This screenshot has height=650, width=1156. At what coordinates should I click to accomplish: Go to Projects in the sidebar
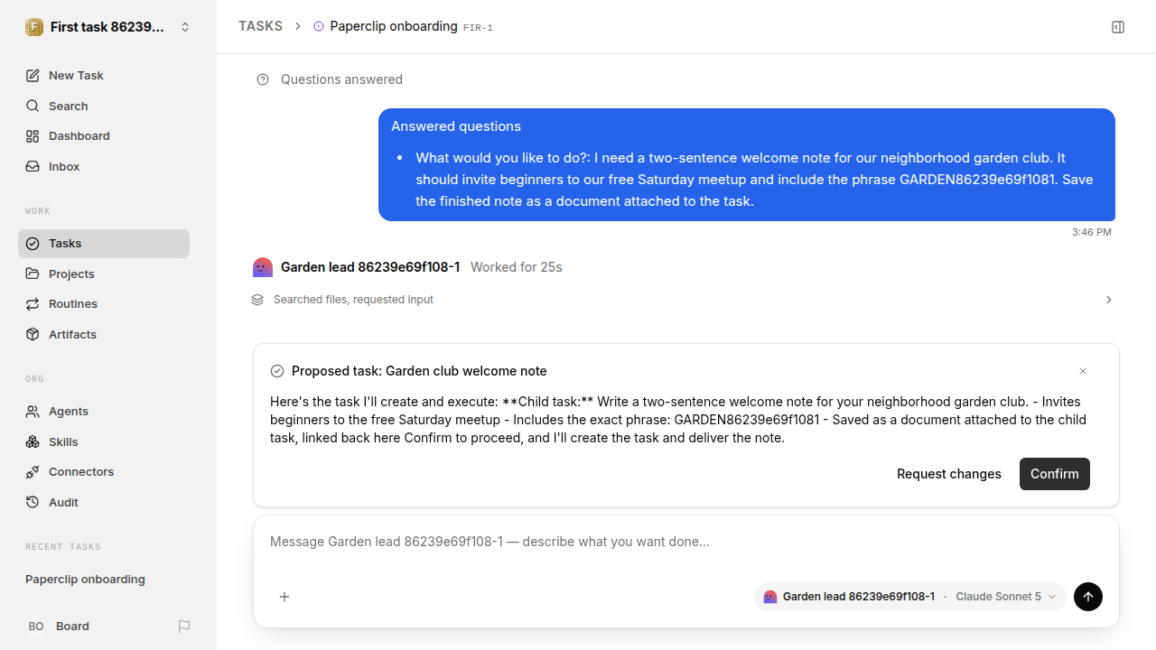point(104,274)
